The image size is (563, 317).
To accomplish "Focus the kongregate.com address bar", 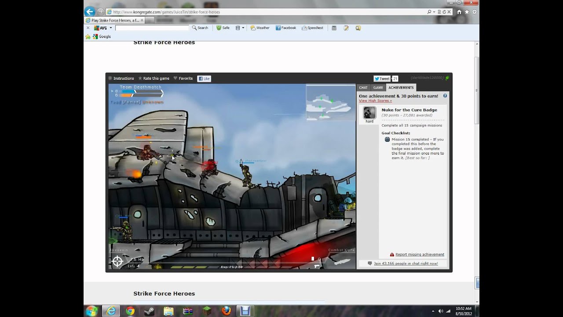I will tap(266, 12).
